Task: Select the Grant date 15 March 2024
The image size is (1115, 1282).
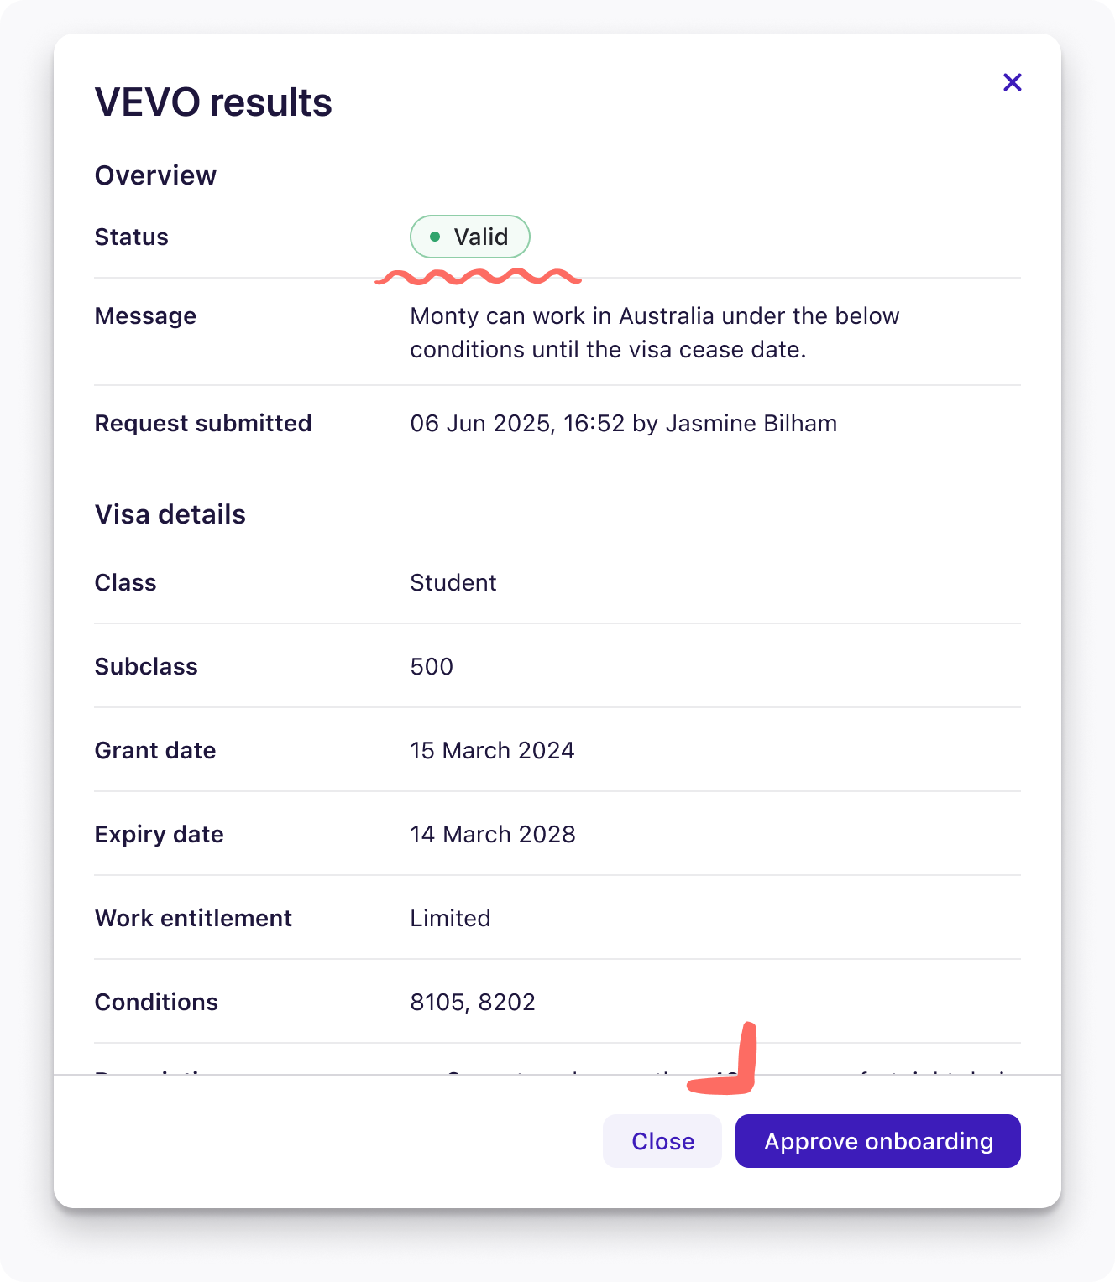Action: click(x=492, y=750)
